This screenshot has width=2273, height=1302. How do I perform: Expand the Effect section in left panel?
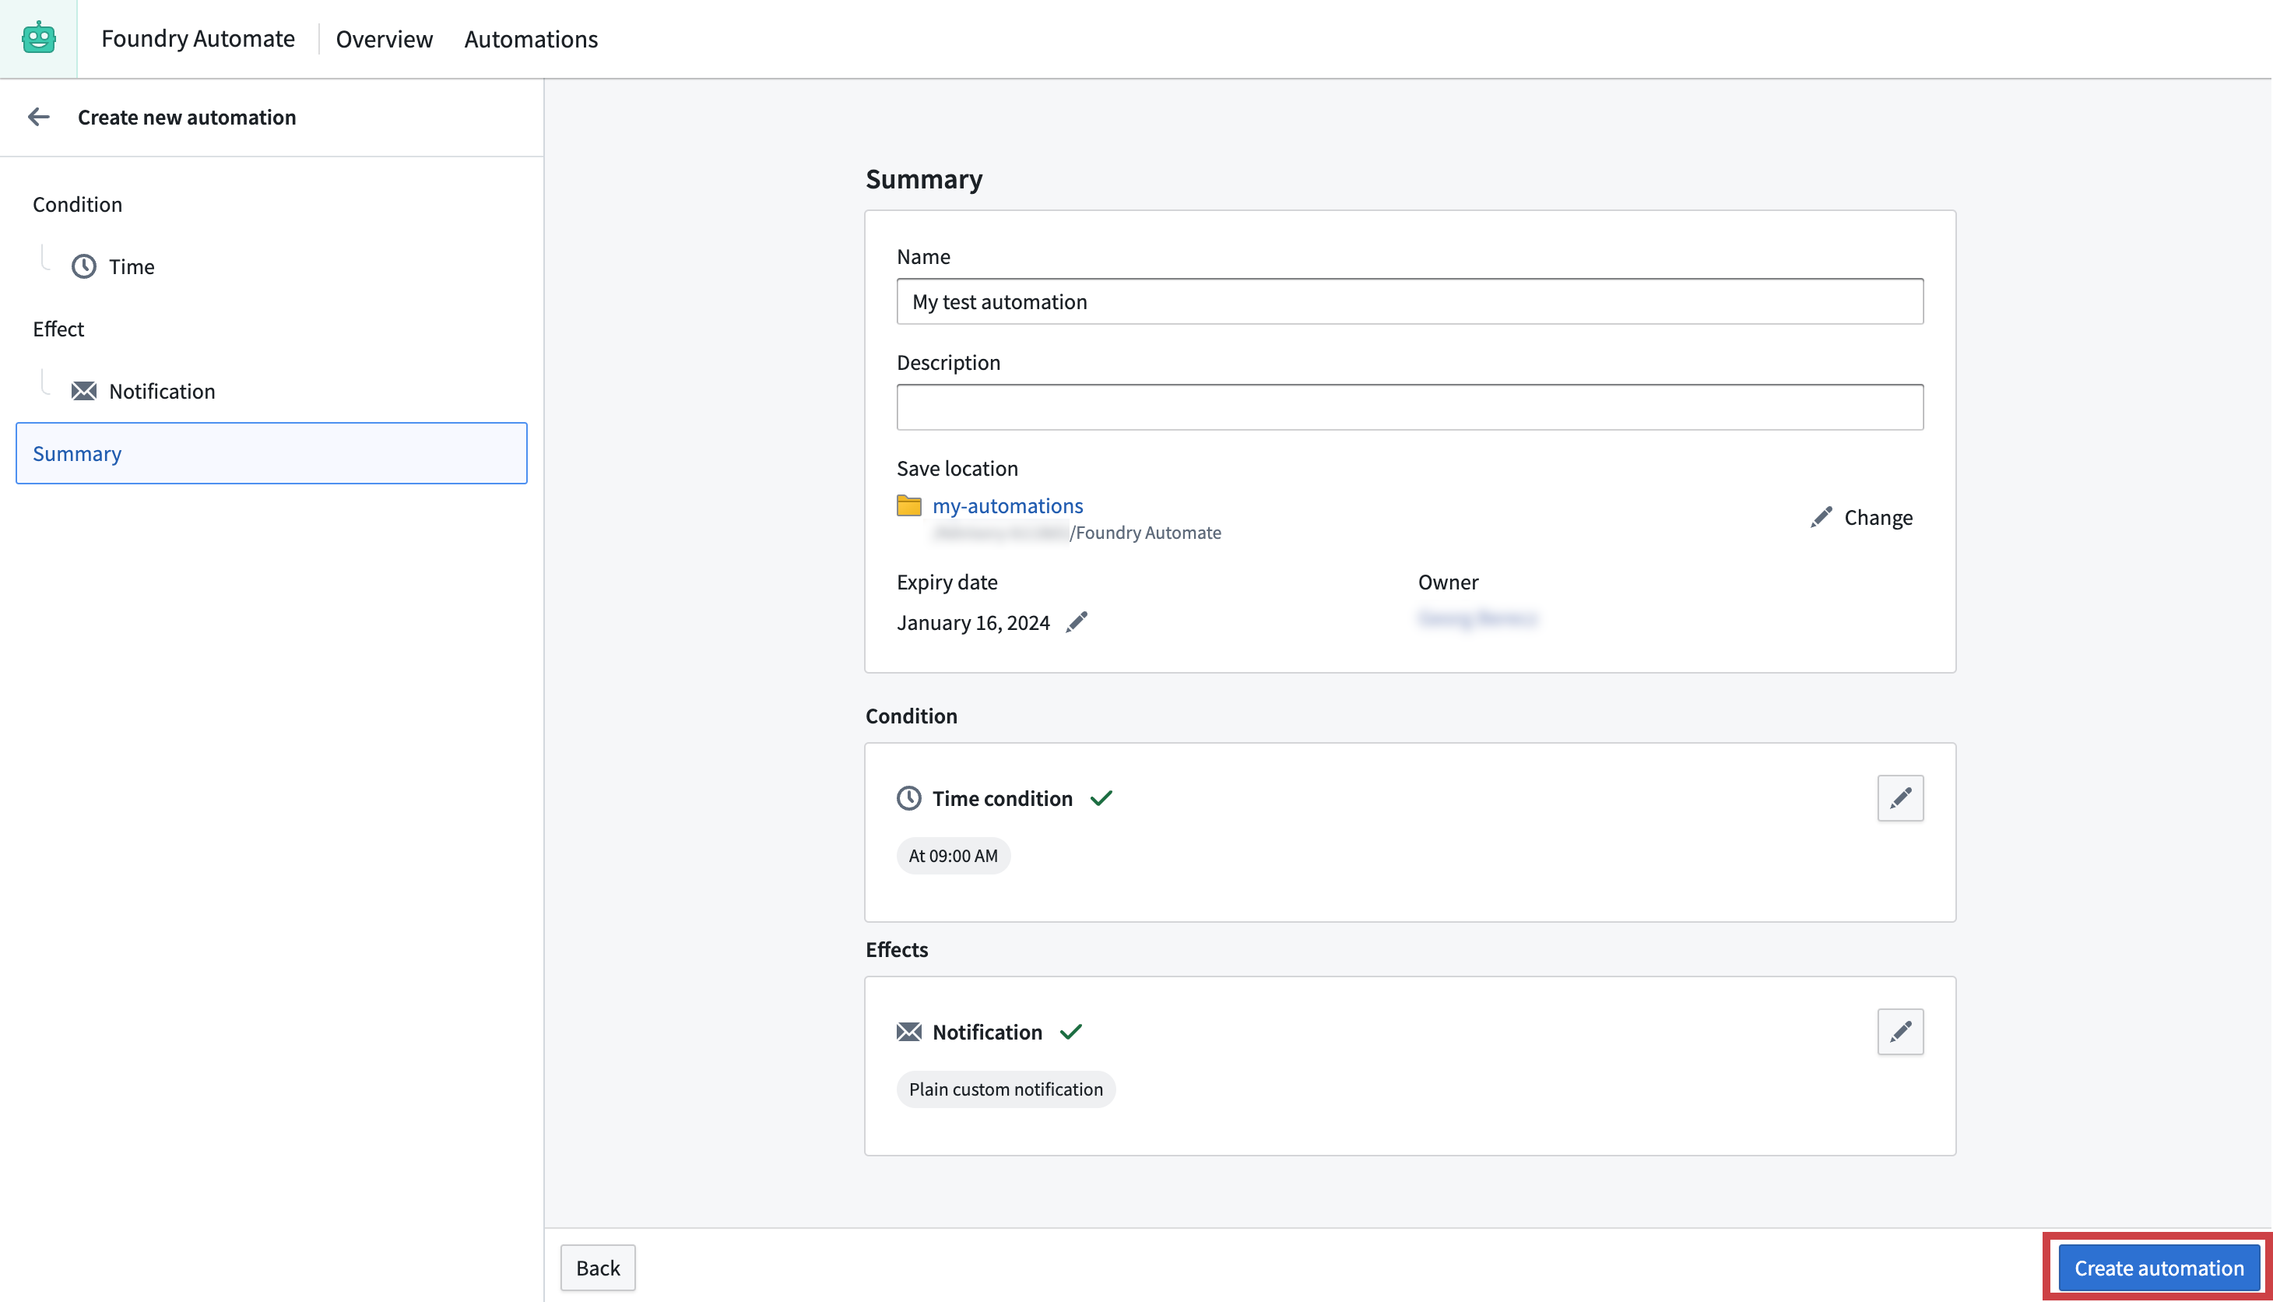pyautogui.click(x=58, y=328)
